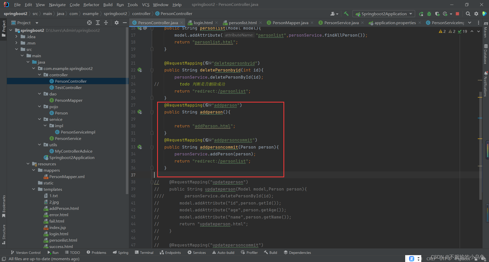
Task: Toggle code folding at line 22
Action: 152,70
